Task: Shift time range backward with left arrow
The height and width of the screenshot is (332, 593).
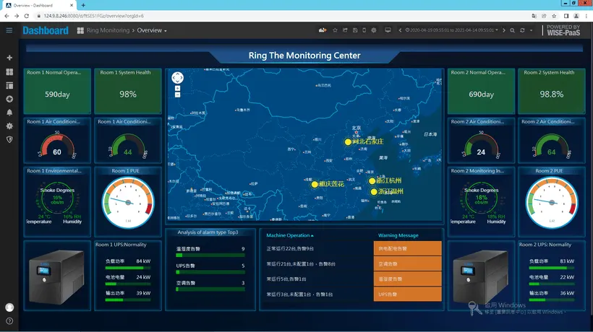Action: pos(400,30)
